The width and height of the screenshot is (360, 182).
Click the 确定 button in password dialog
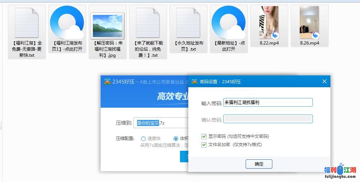point(259,164)
